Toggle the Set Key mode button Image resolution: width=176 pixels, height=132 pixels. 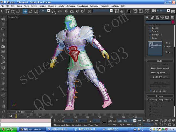coord(112,124)
